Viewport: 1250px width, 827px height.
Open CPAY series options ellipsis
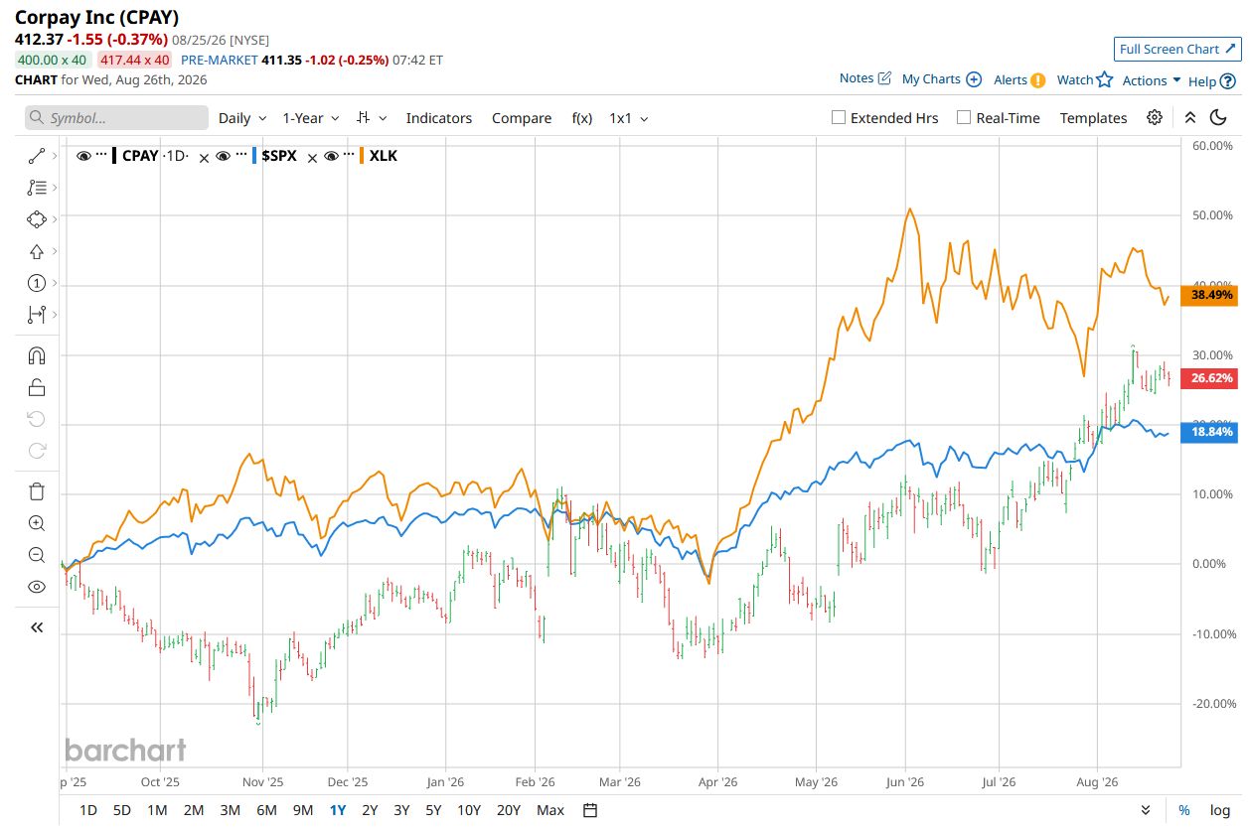pos(101,155)
